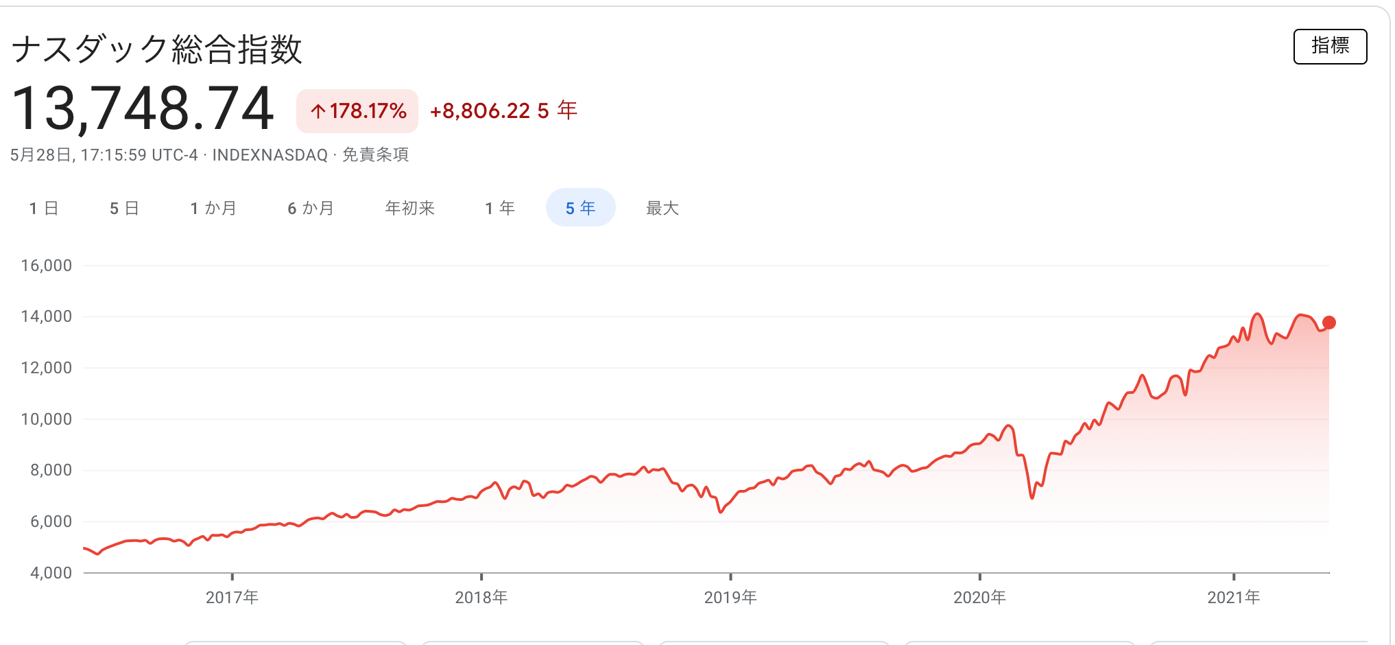The height and width of the screenshot is (645, 1395).
Task: Click the +8,806.22 change amount
Action: point(479,110)
